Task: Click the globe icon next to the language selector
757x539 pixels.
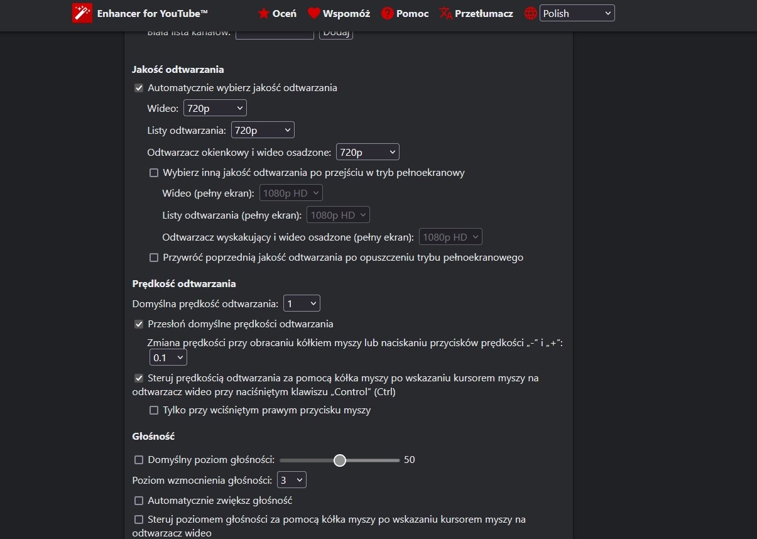Action: pyautogui.click(x=530, y=13)
